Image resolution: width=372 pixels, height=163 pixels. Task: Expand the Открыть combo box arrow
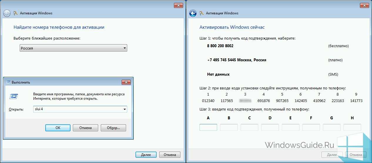pyautogui.click(x=125, y=109)
